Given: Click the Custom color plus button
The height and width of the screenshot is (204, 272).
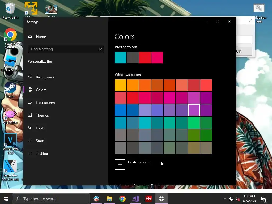Looking at the screenshot, I should (x=120, y=165).
